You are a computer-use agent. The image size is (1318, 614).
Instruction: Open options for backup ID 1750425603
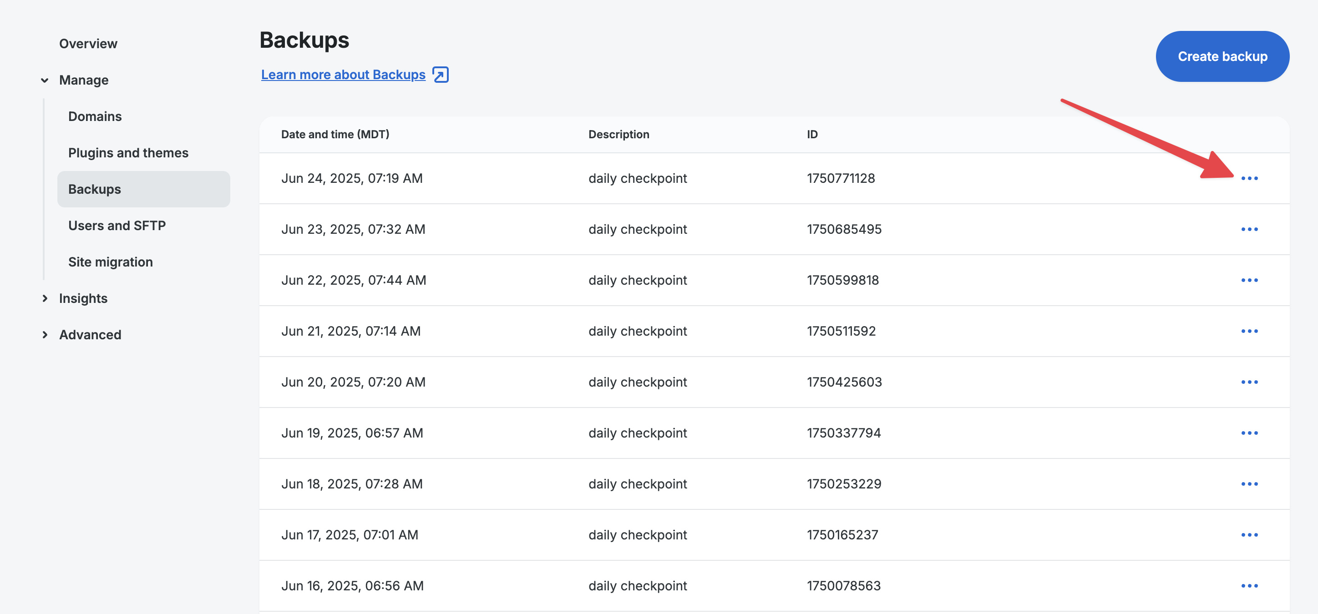pyautogui.click(x=1249, y=382)
